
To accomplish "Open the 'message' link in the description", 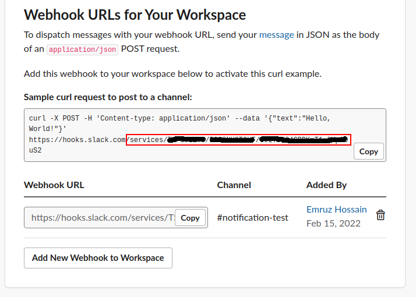I will click(276, 34).
